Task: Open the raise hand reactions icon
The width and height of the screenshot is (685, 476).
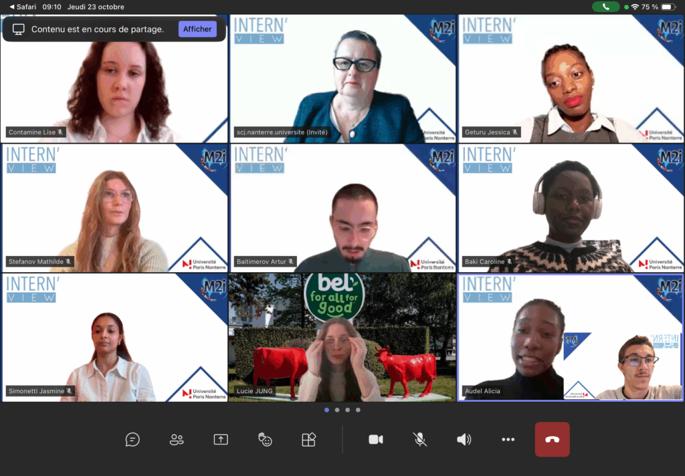Action: [265, 439]
